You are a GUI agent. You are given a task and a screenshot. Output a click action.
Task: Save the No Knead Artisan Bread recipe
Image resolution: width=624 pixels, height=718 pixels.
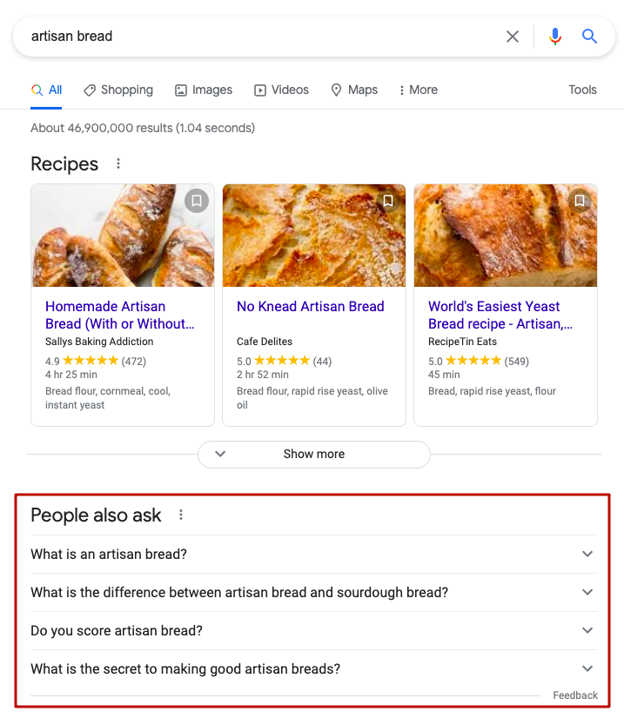(388, 201)
